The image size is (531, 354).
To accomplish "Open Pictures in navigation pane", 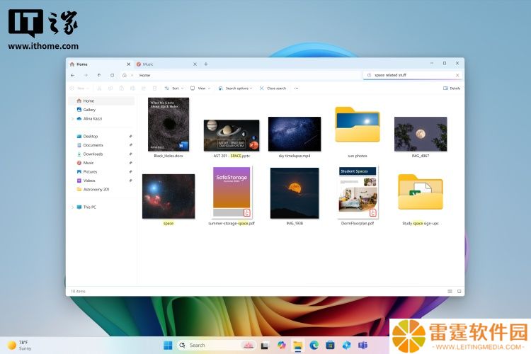I will (101, 172).
